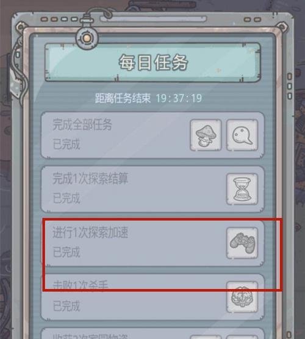The image size is (305, 339).
Task: Select the 击败1次杀手 task row
Action: point(152,298)
